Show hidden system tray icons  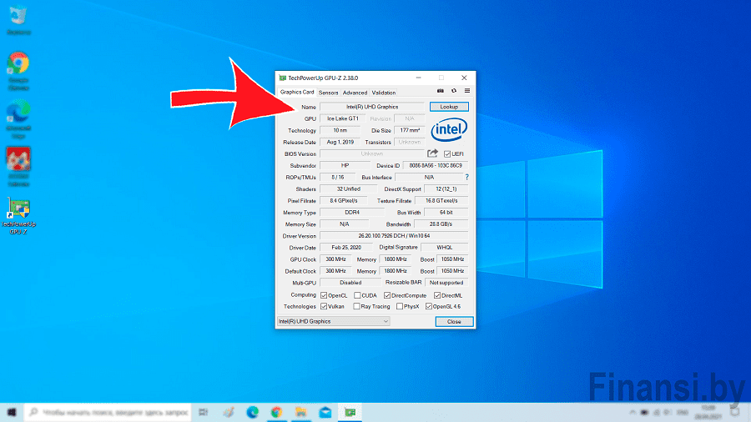(633, 412)
